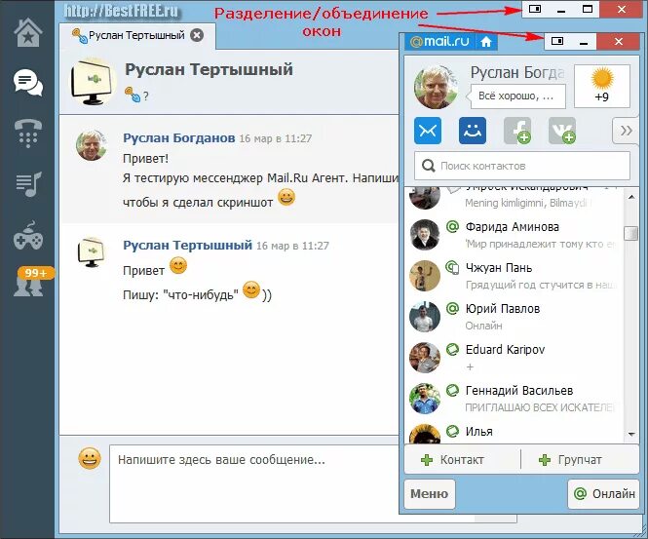Open the phone dialer icon in sidebar
Image resolution: width=648 pixels, height=539 pixels.
27,134
